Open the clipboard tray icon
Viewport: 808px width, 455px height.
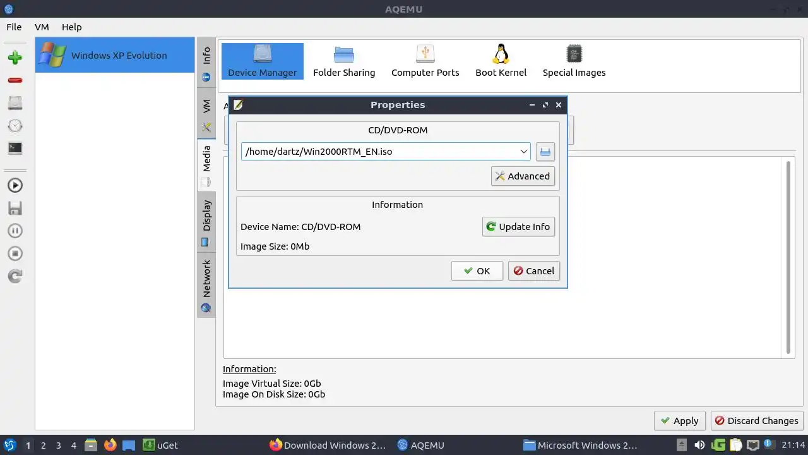coord(736,446)
